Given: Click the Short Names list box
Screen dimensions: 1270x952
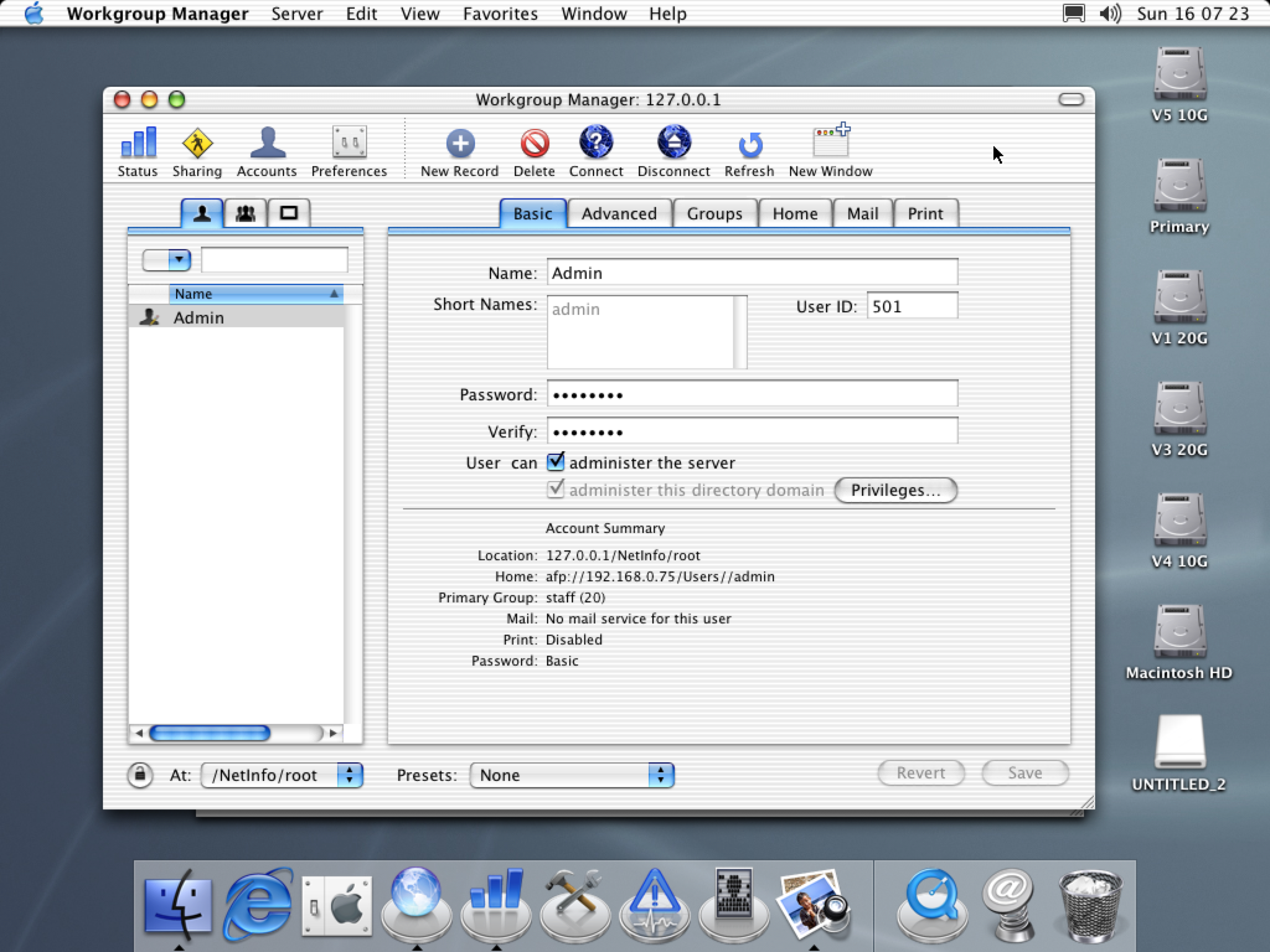Looking at the screenshot, I should click(x=647, y=332).
